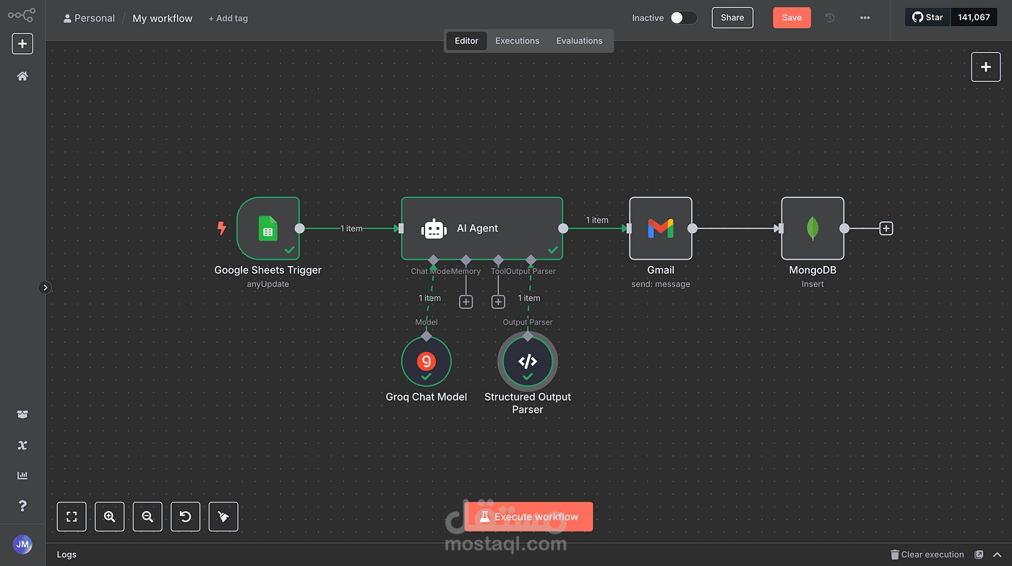Click the Personal project breadcrumb
This screenshot has height=566, width=1012.
click(89, 18)
